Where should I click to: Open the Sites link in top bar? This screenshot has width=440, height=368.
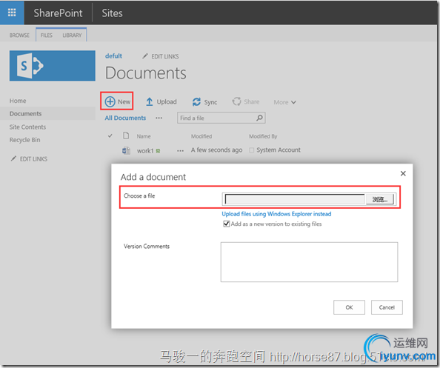[112, 13]
